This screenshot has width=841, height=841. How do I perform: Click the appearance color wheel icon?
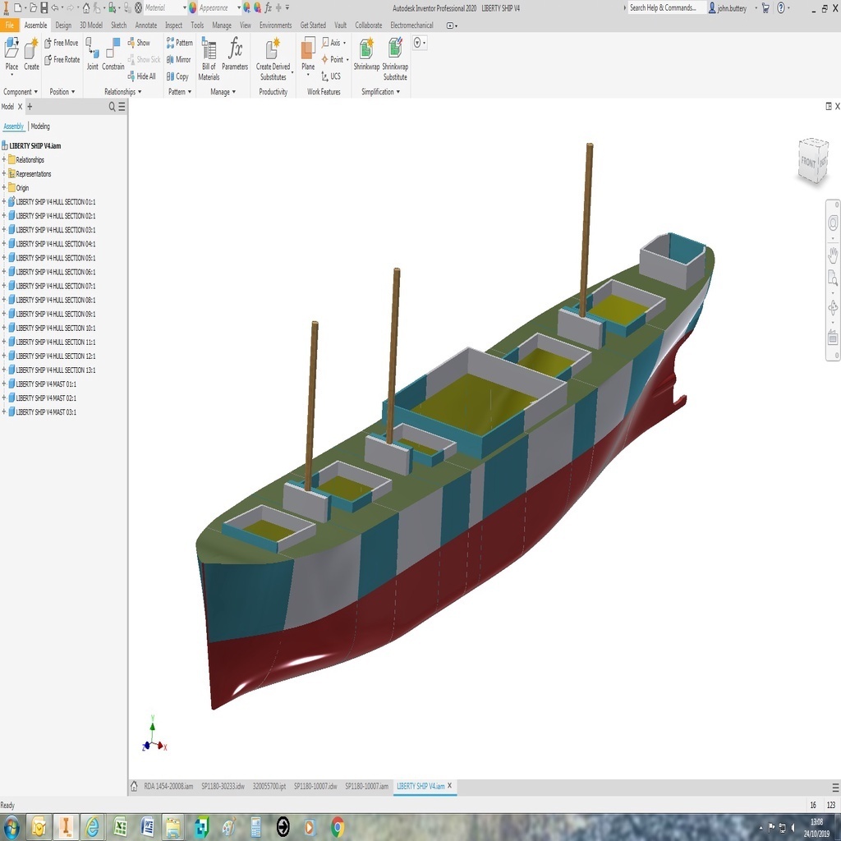coord(192,7)
